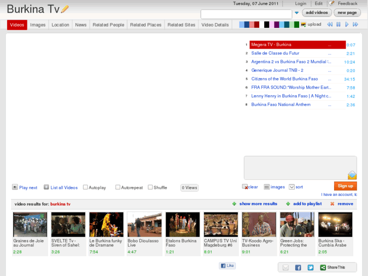The image size is (368, 276).
Task: Click the 0 Views button
Action: point(189,188)
